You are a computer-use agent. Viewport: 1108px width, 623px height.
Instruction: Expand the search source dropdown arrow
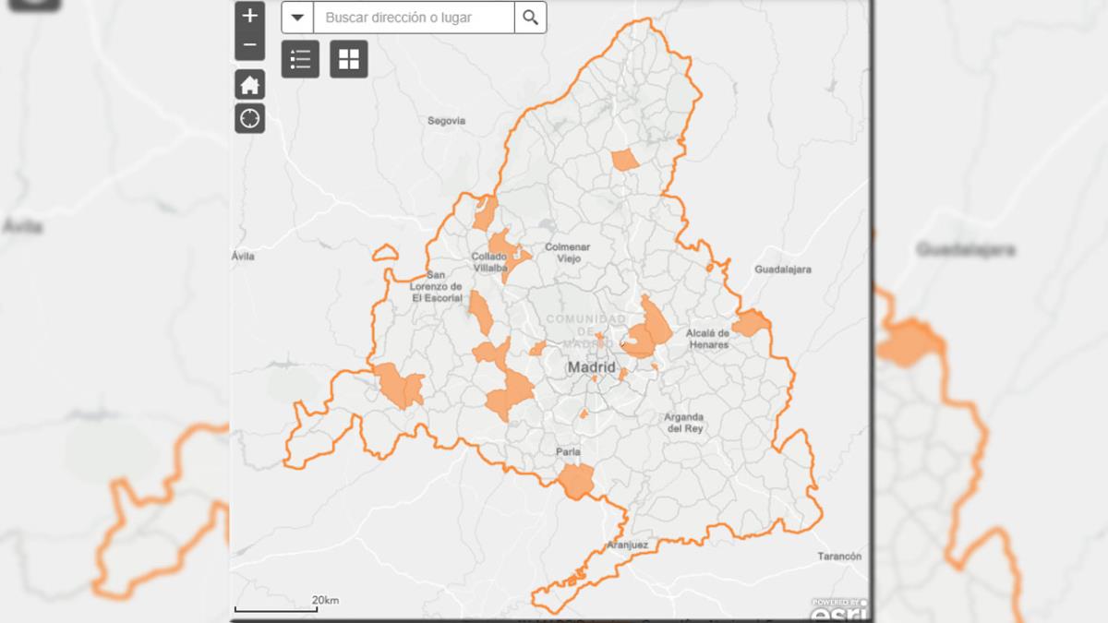(x=297, y=18)
